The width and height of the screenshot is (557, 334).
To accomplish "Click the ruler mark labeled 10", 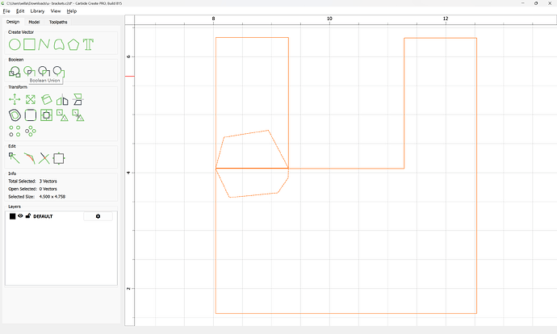I will click(x=329, y=19).
